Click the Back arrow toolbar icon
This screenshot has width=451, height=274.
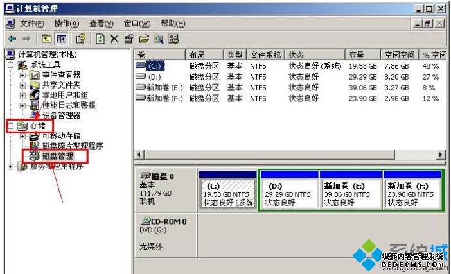[12, 39]
